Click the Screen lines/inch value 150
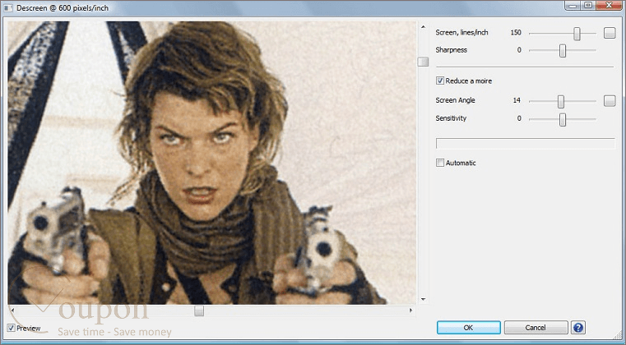This screenshot has height=345, width=626. (516, 33)
